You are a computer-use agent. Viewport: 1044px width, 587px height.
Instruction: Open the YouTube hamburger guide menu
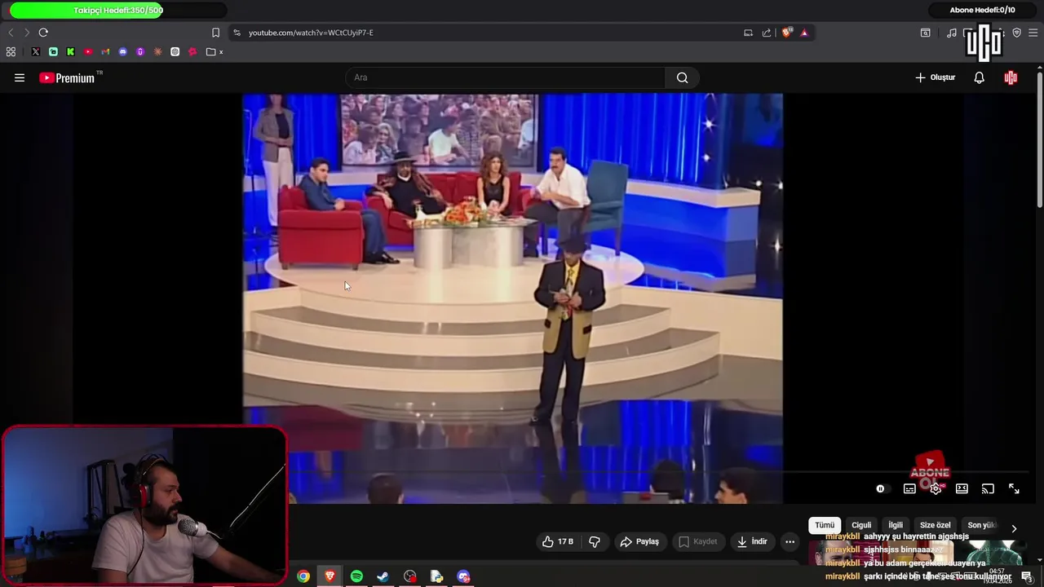[20, 78]
